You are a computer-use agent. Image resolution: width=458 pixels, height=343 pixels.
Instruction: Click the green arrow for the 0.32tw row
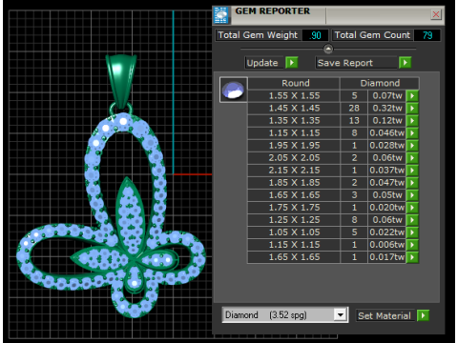point(412,108)
